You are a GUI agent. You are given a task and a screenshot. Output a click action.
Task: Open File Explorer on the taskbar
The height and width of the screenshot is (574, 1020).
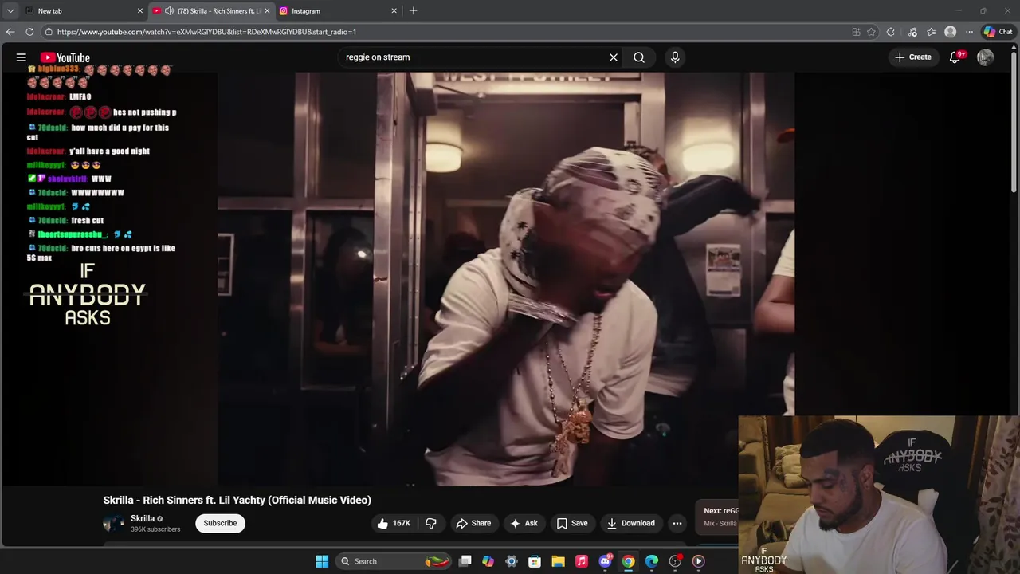point(558,561)
